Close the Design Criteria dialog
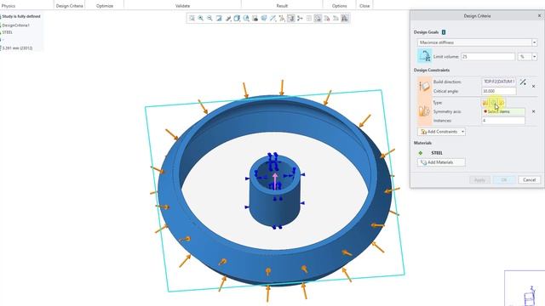 point(539,15)
